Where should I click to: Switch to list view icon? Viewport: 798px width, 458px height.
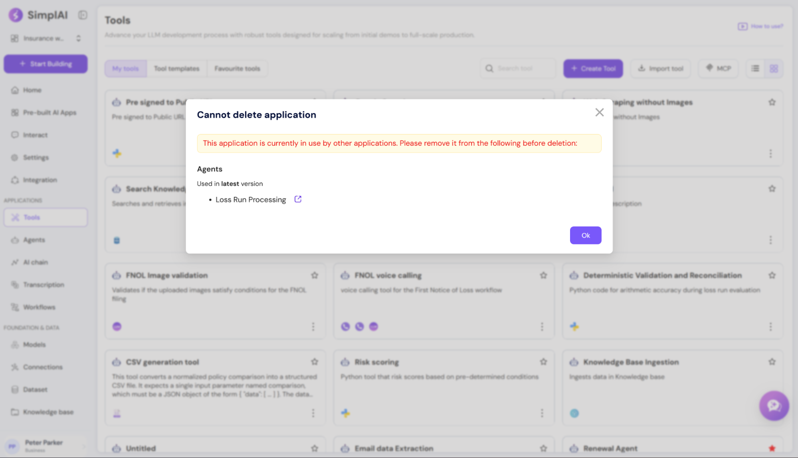755,69
